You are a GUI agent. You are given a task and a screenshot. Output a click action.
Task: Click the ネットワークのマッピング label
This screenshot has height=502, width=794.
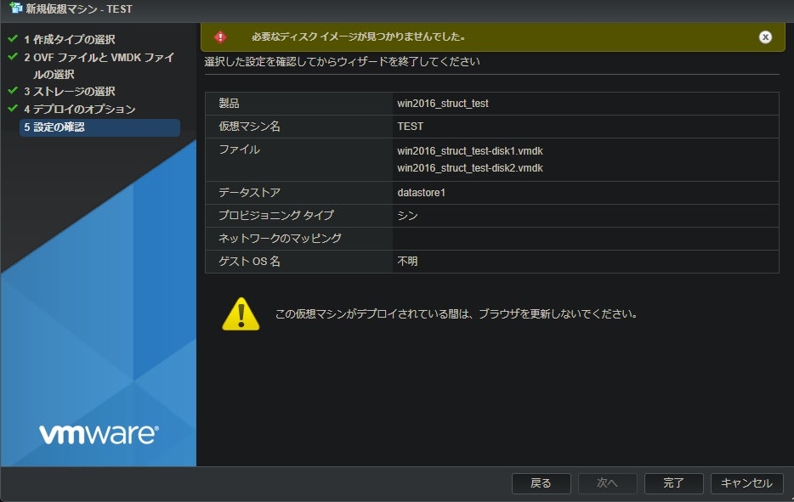point(280,239)
